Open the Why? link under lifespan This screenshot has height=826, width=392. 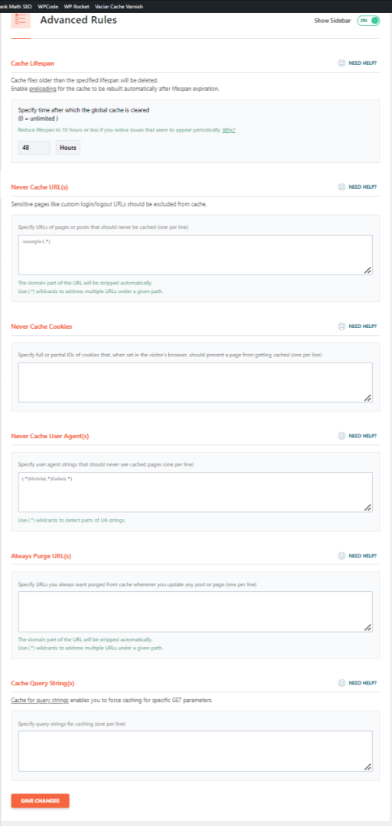(229, 129)
